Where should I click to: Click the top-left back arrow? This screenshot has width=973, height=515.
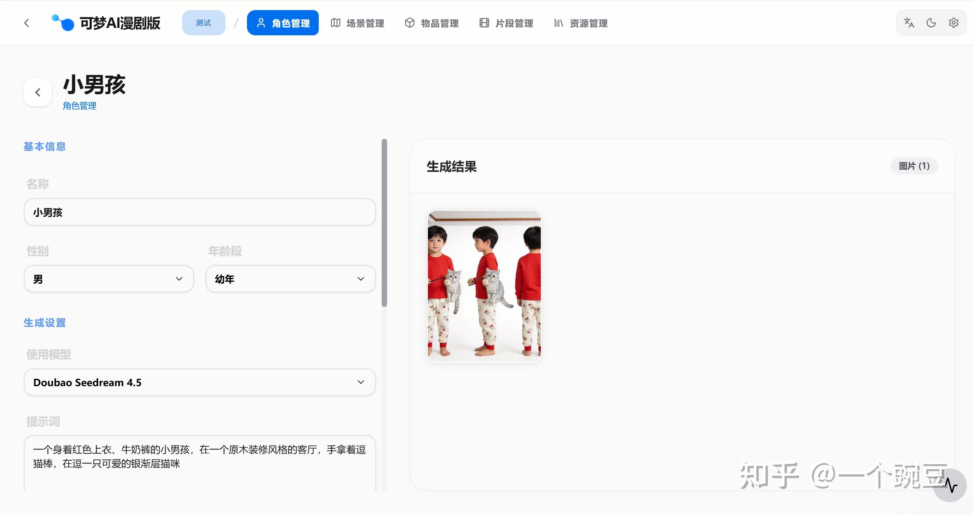coord(26,23)
